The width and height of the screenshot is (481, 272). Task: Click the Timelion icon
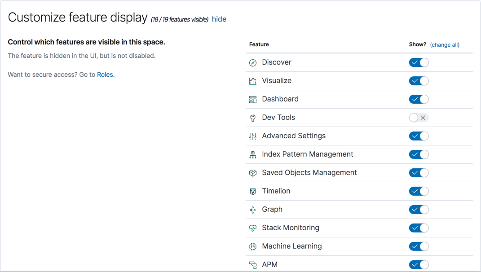(x=253, y=191)
